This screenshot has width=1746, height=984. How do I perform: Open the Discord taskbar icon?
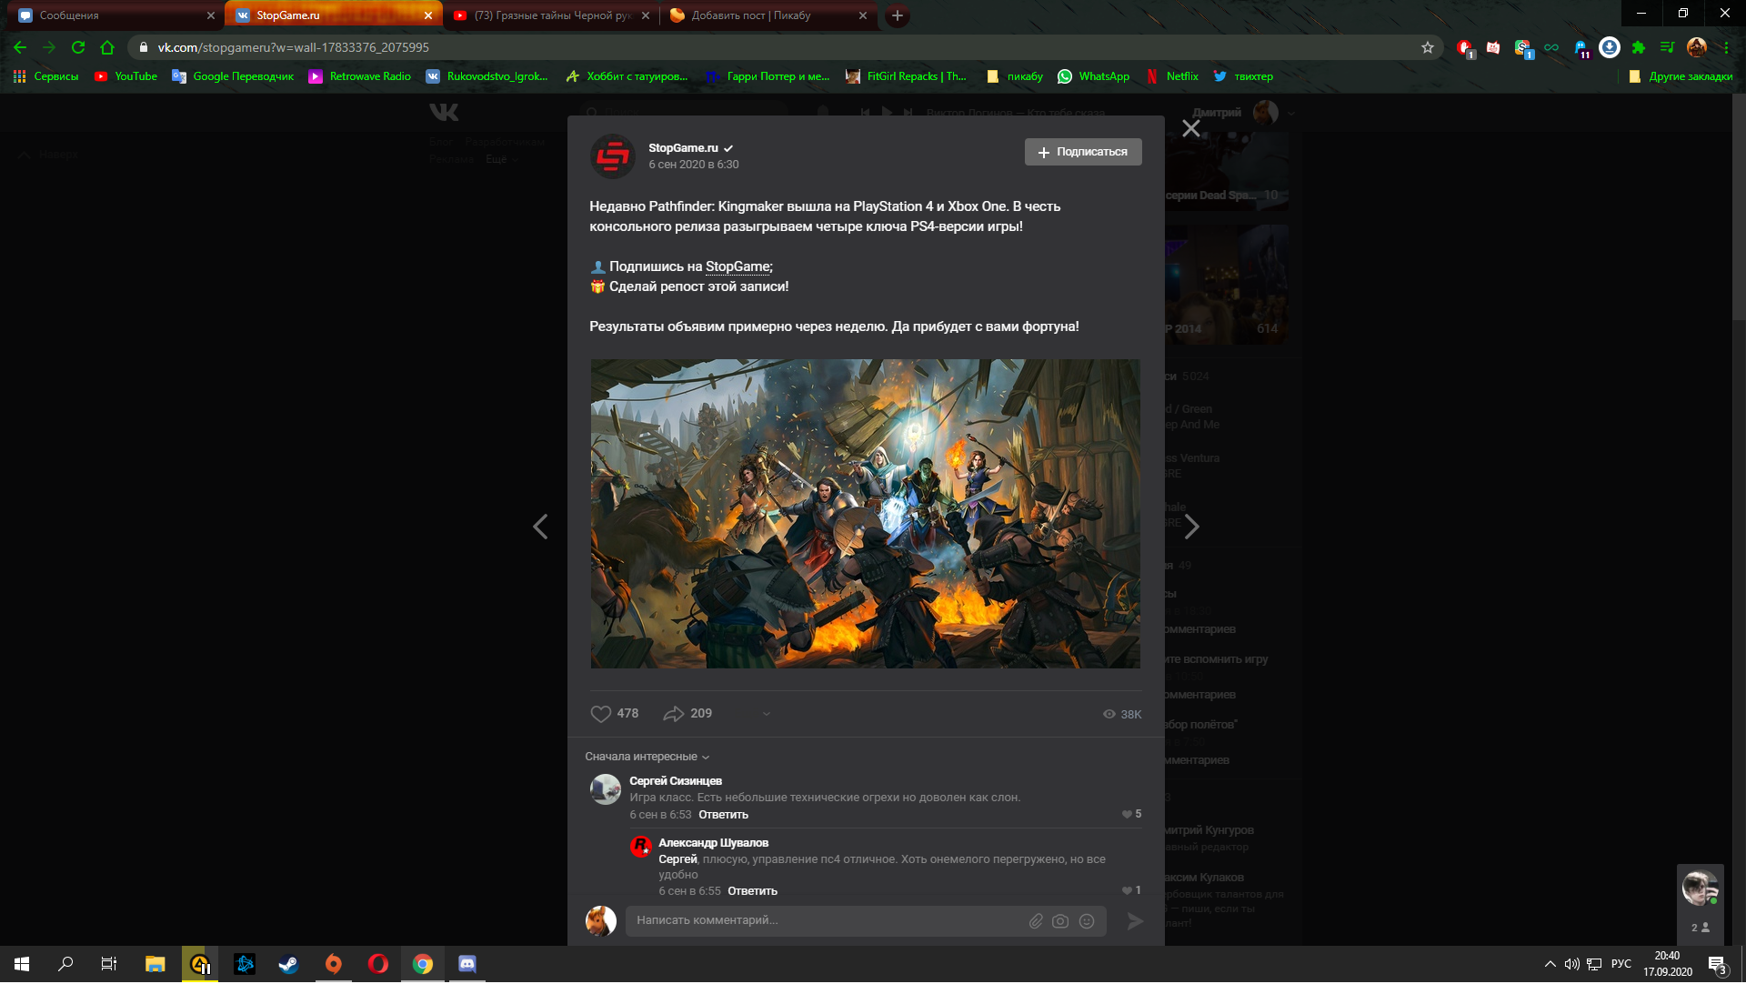[467, 965]
